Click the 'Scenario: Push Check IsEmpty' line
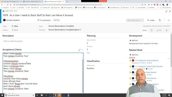 [x=16, y=79]
